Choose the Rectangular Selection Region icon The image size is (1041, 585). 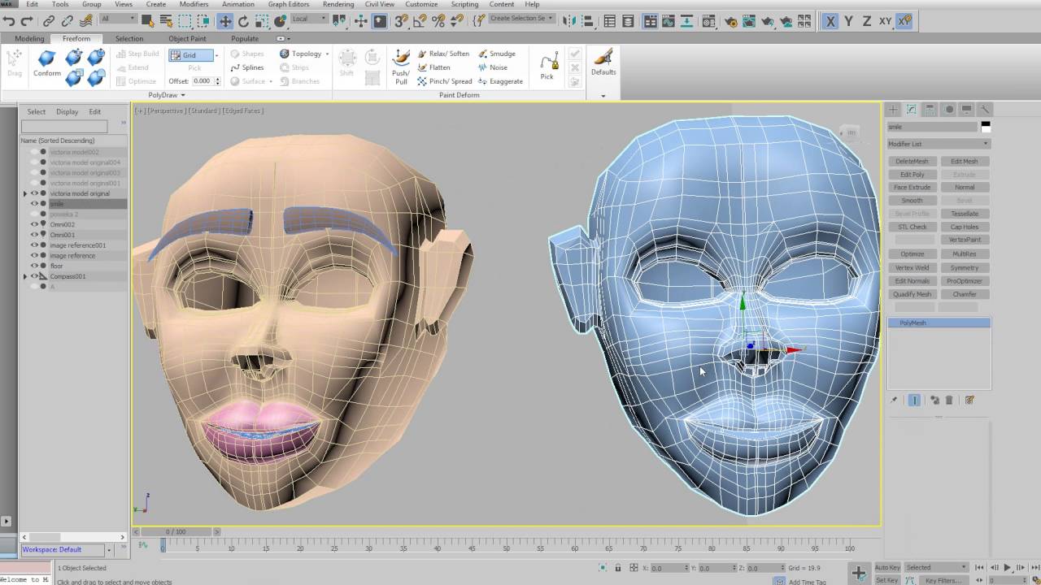point(185,21)
